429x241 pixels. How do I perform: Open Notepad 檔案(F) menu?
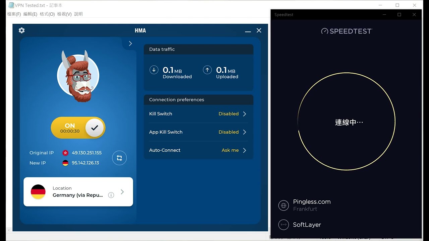click(14, 14)
